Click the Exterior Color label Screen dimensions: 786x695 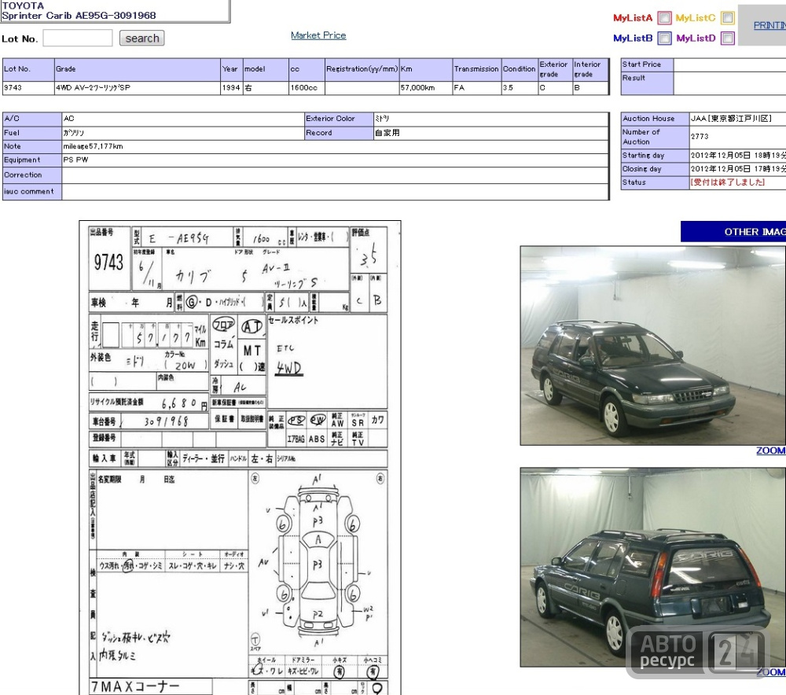(339, 119)
